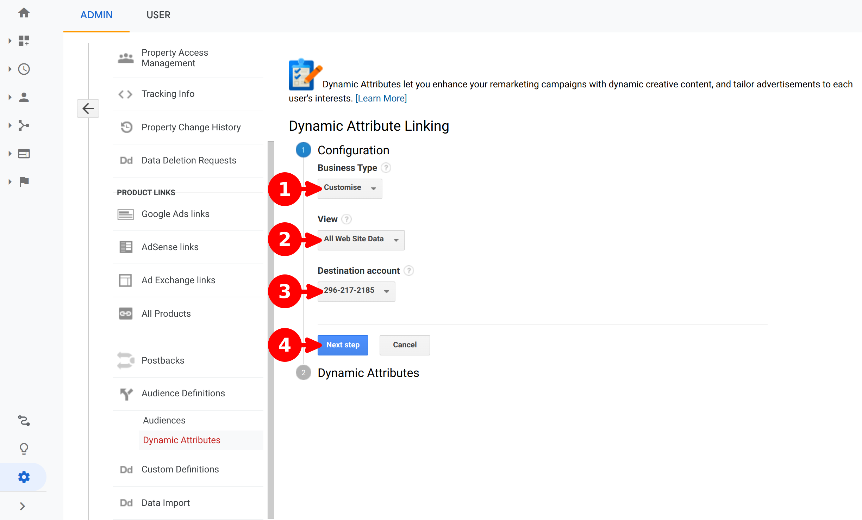
Task: Open the Destination account dropdown
Action: point(356,291)
